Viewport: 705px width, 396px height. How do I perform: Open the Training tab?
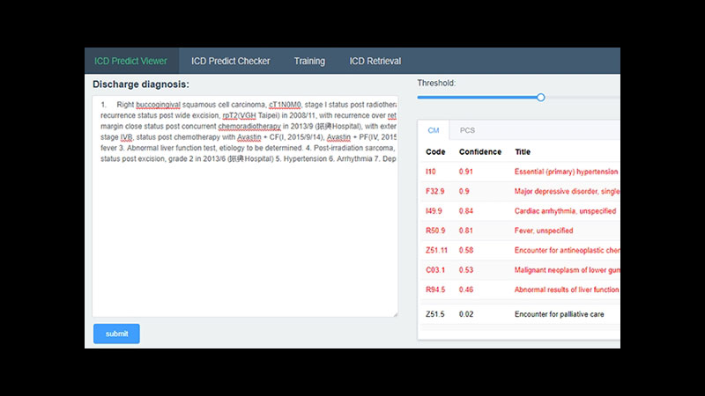pos(309,61)
